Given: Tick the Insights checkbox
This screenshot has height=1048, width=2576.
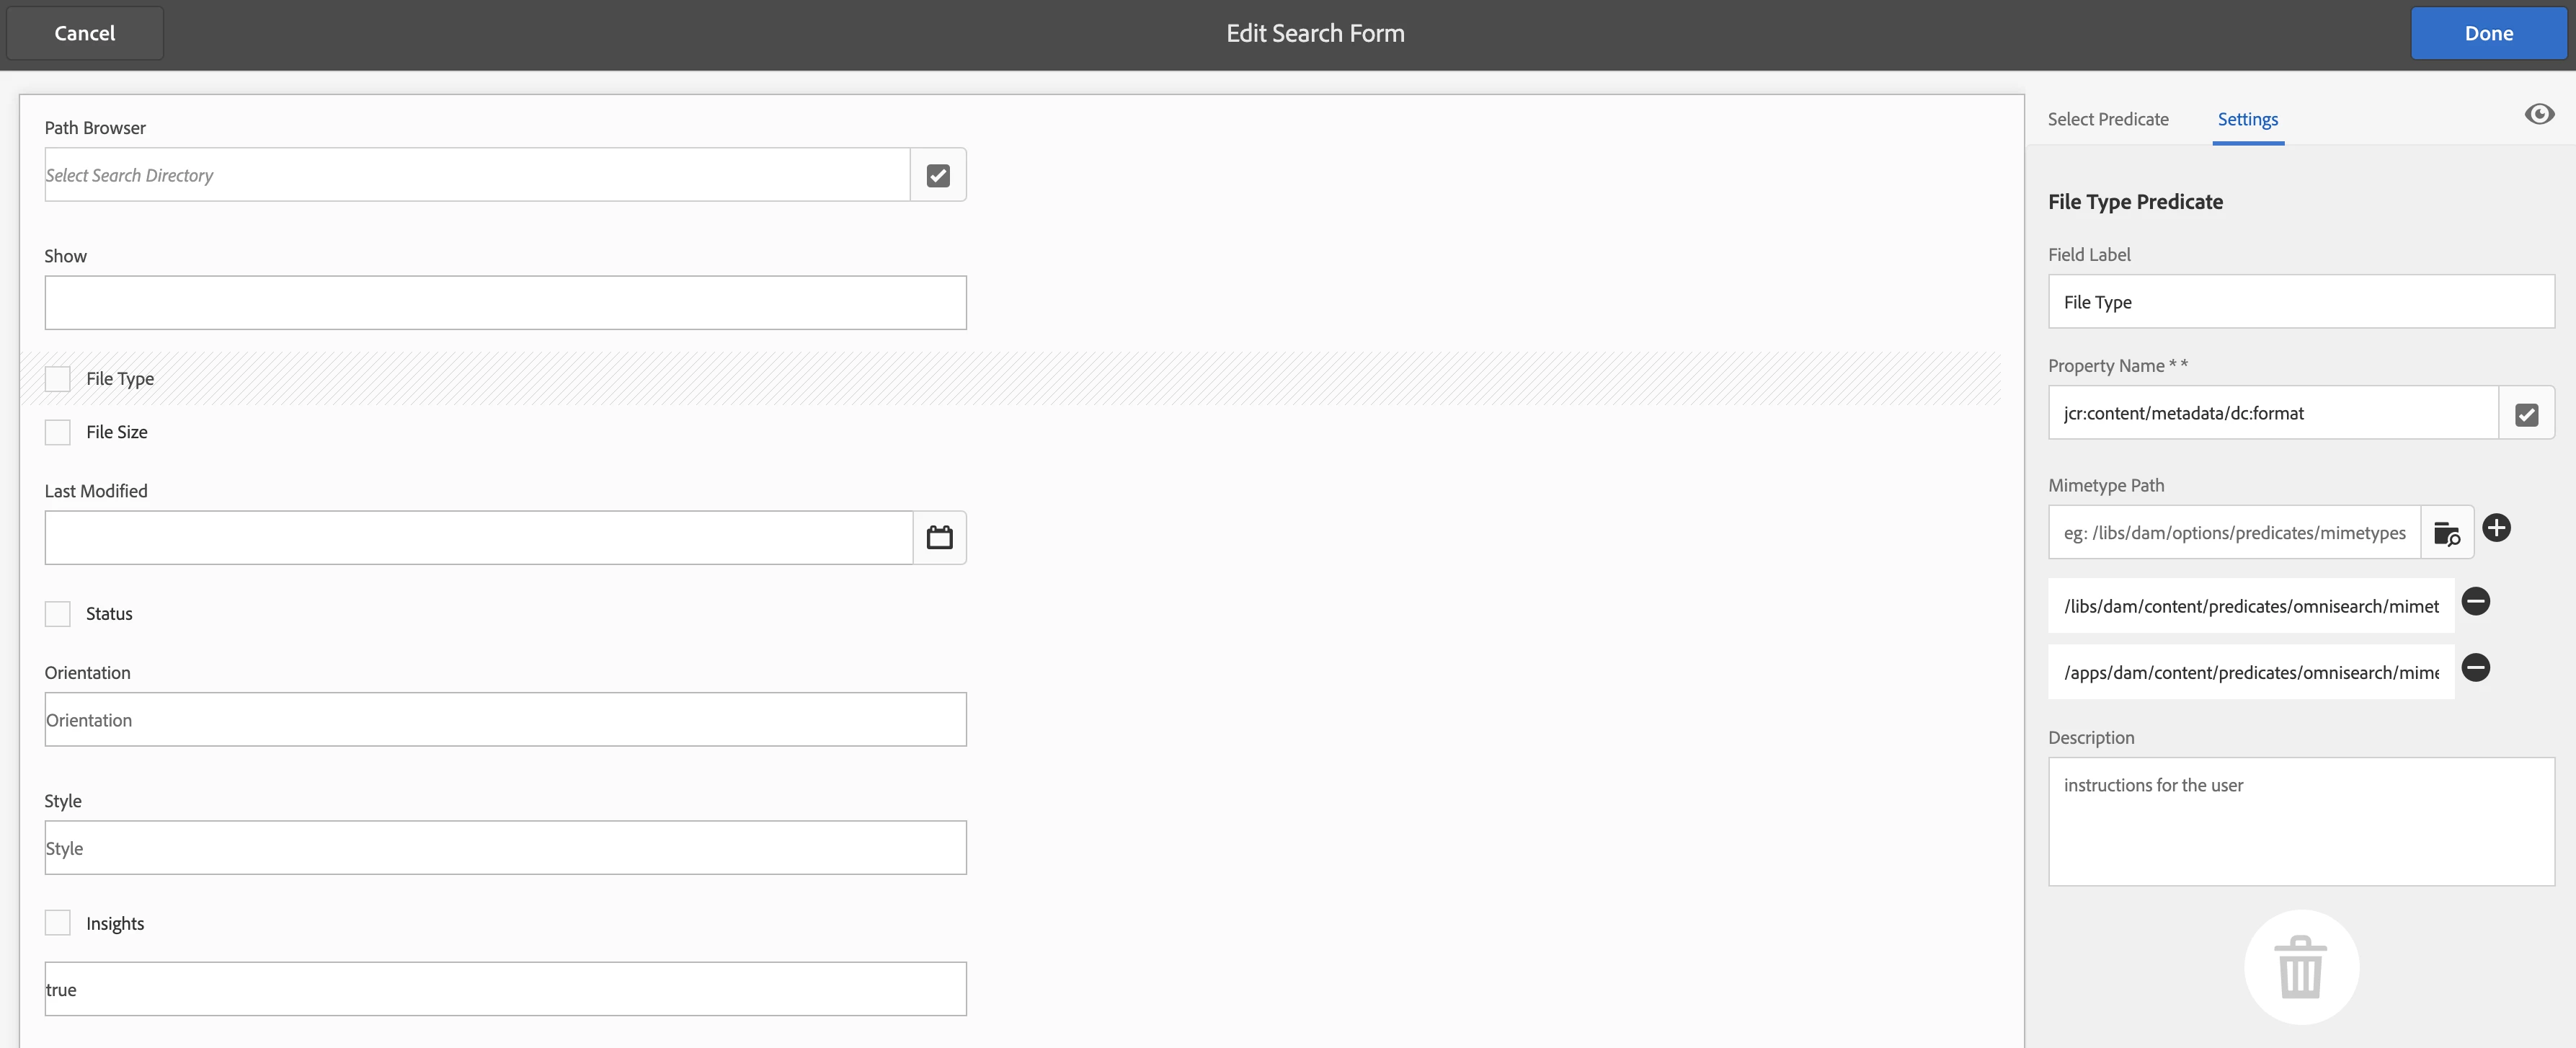Looking at the screenshot, I should coord(58,923).
